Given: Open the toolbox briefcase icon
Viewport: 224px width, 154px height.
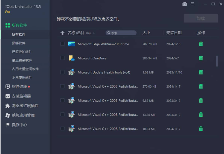Looking at the screenshot, I should click(184, 4).
